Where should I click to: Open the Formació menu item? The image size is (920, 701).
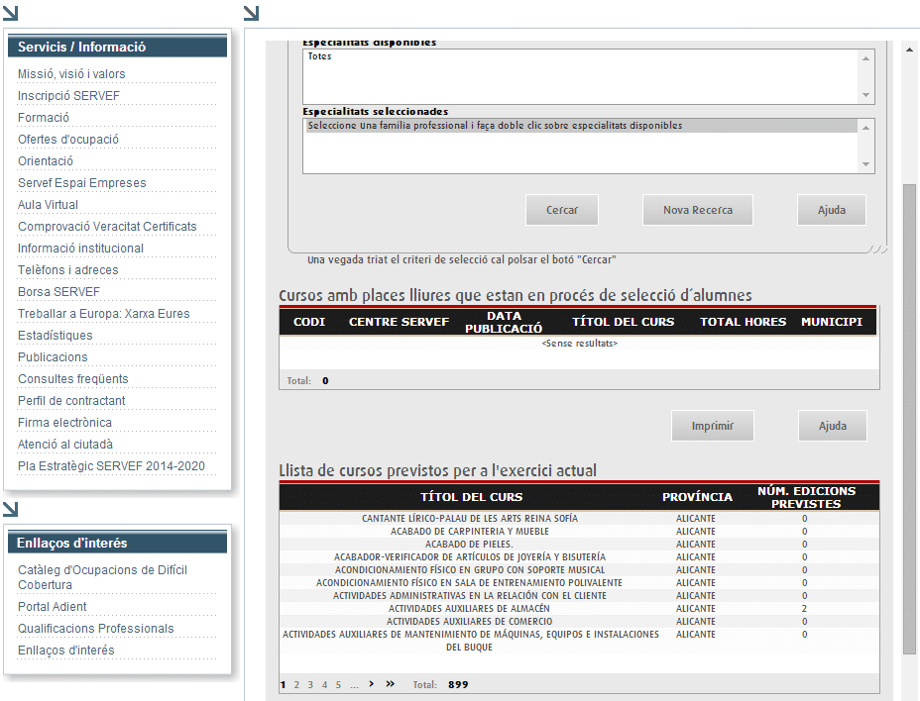click(x=44, y=118)
